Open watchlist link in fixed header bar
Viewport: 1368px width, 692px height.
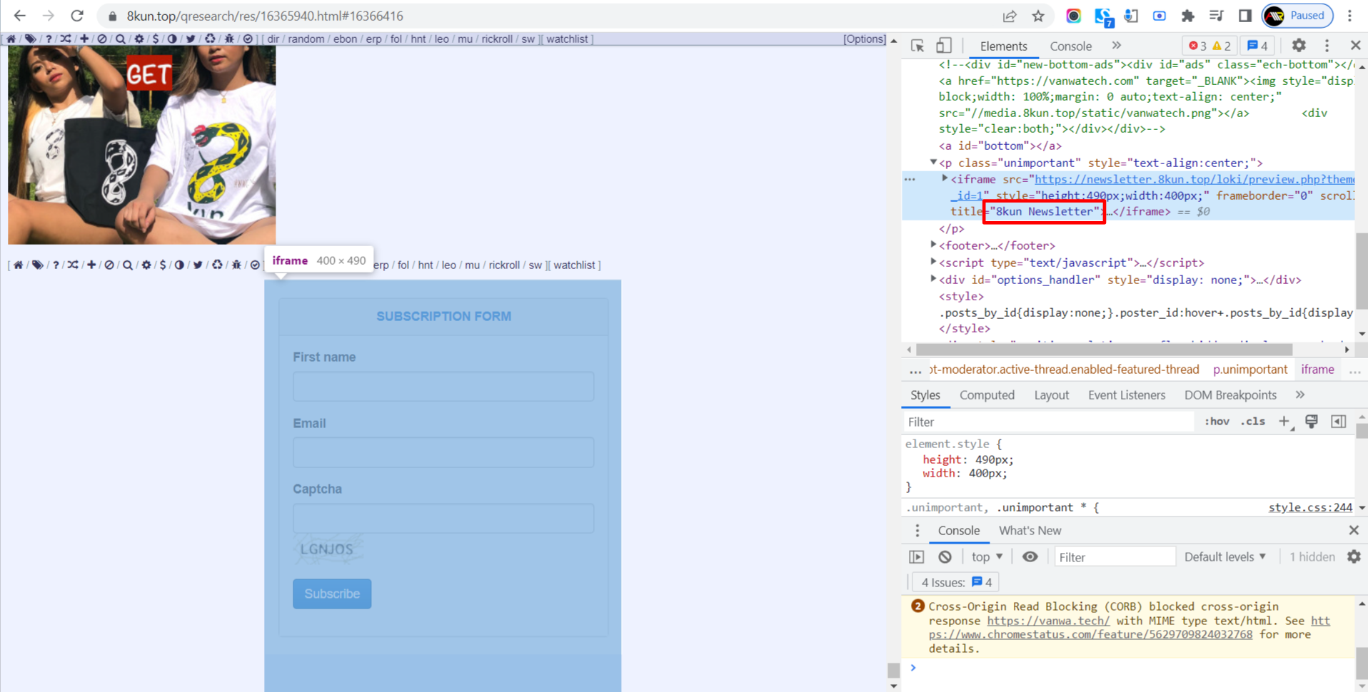567,39
